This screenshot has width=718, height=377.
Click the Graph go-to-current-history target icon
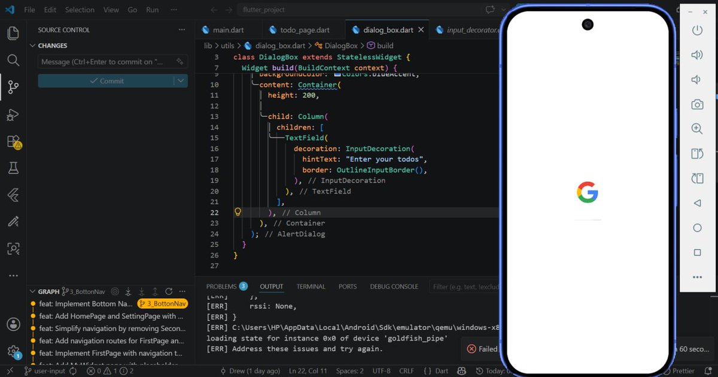115,291
